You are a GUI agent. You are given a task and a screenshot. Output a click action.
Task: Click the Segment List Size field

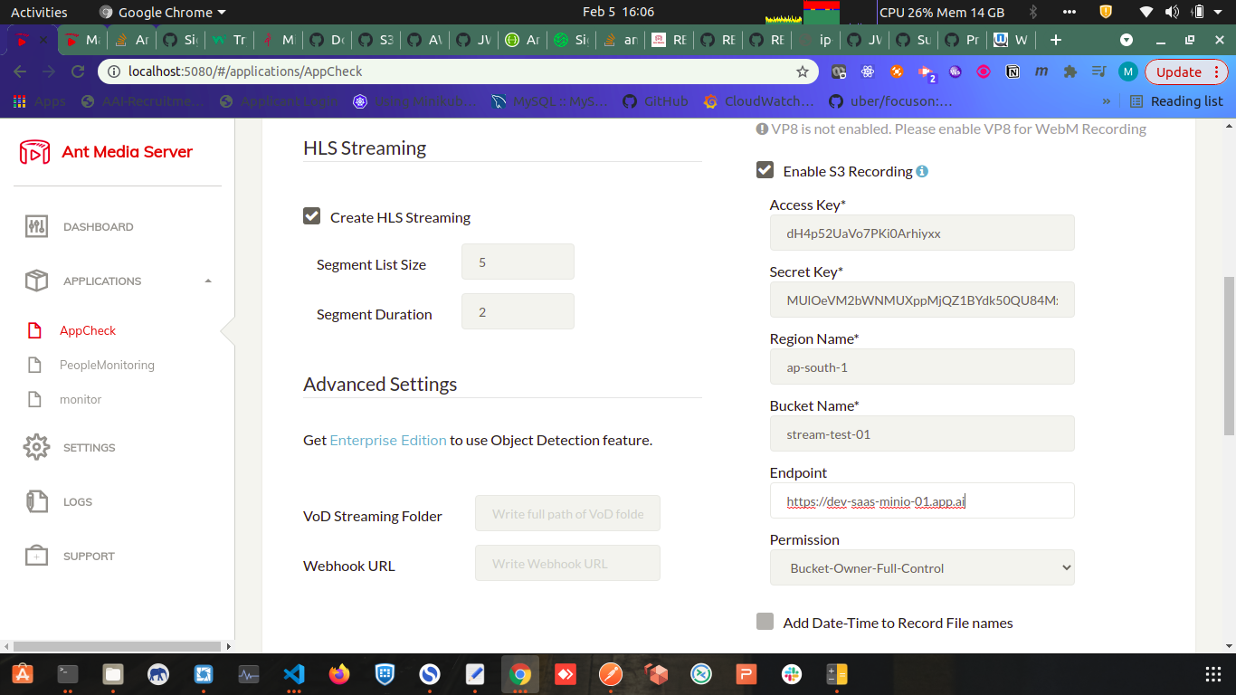pyautogui.click(x=518, y=262)
